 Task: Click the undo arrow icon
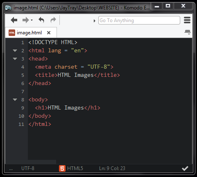(41, 20)
